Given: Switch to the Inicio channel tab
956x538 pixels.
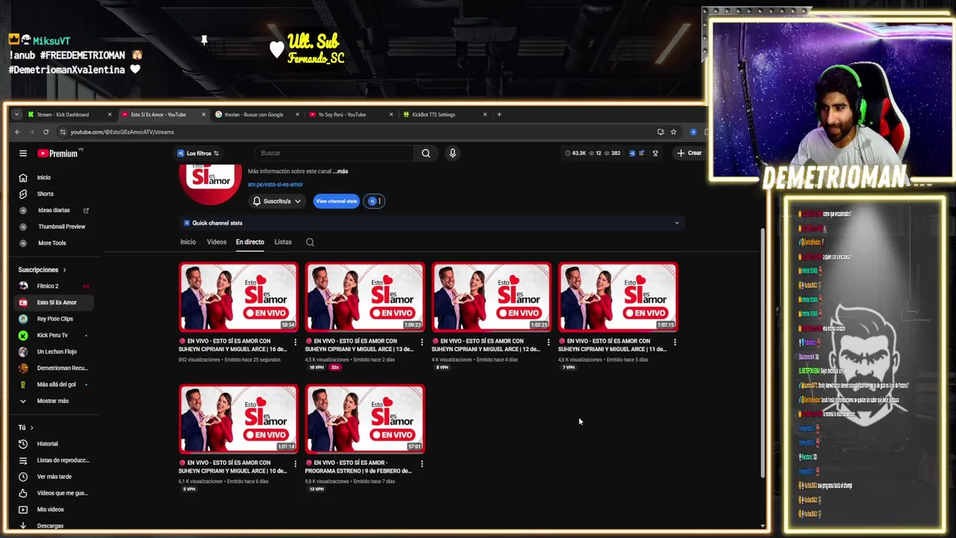Looking at the screenshot, I should (187, 242).
